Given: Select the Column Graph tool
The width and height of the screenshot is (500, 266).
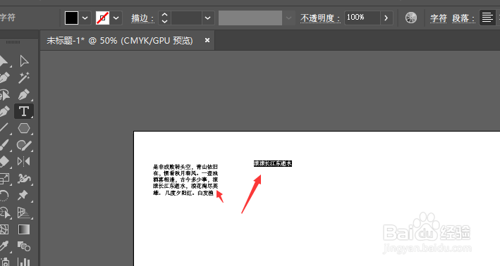Looking at the screenshot, I should [x=24, y=262].
